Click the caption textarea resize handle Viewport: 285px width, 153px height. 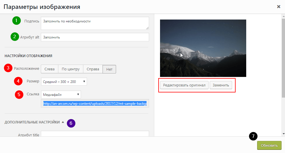(147, 28)
